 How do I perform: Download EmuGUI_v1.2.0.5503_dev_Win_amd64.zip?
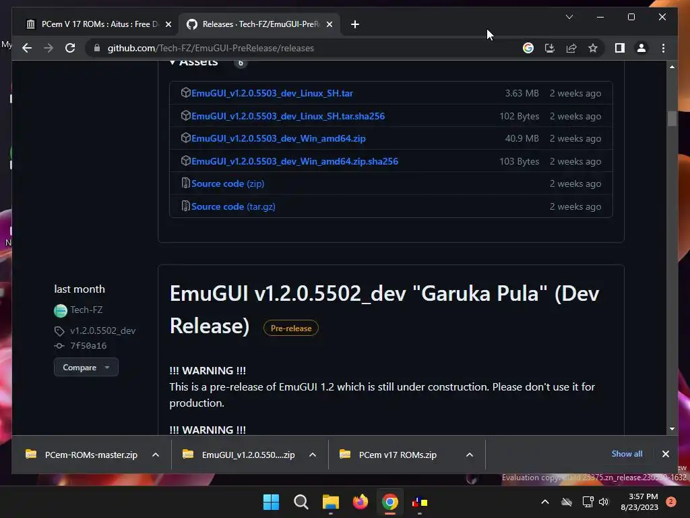278,138
